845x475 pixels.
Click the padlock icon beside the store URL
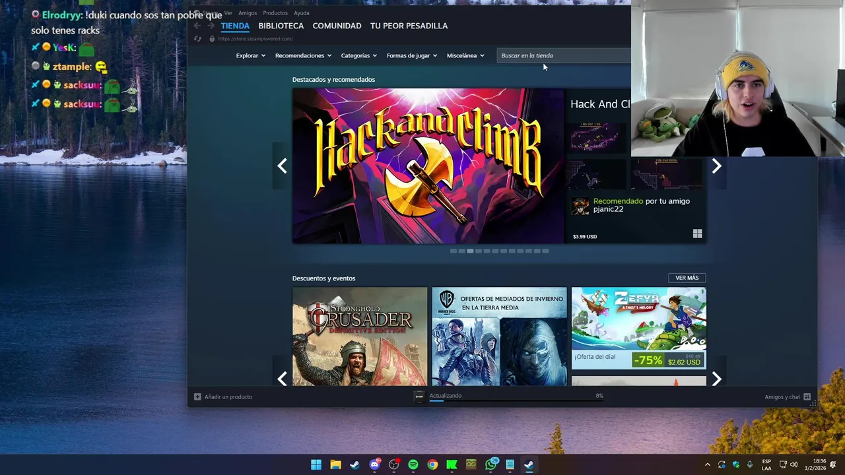(x=212, y=38)
